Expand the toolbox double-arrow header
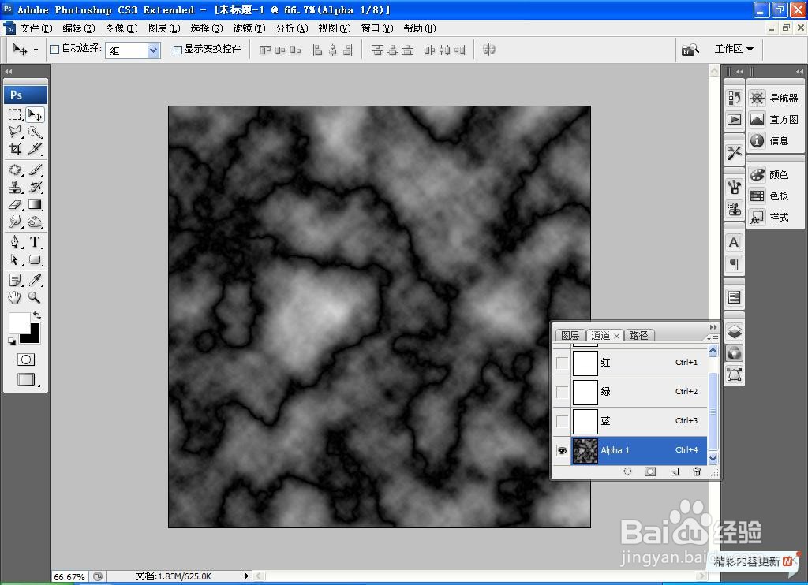The height and width of the screenshot is (585, 808). (x=9, y=72)
